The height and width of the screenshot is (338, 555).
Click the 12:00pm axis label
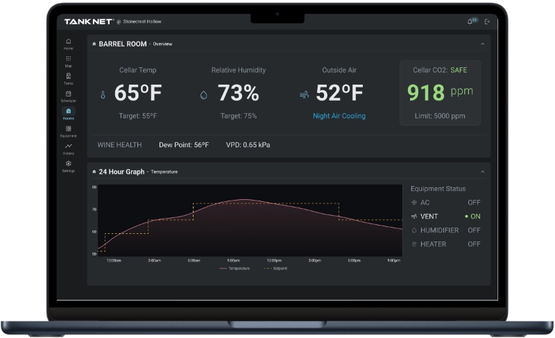(x=274, y=260)
